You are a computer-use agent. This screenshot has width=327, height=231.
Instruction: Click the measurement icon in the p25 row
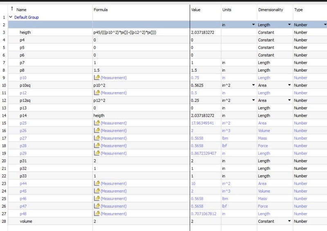(96, 123)
